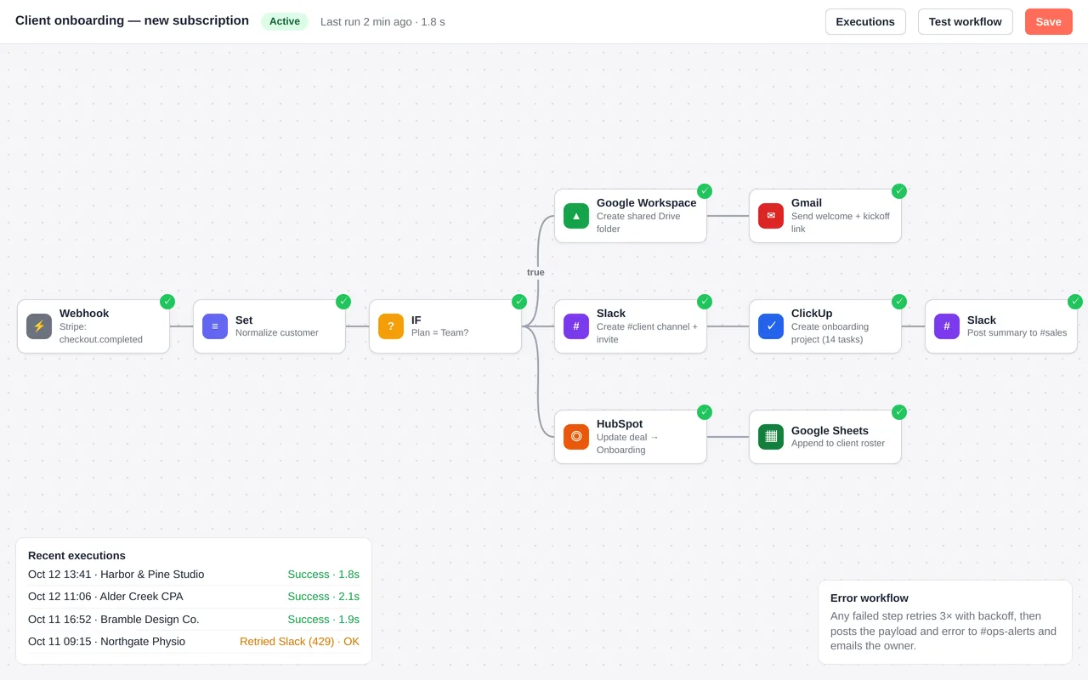Open the Google Sheets node's grid icon
This screenshot has height=680, width=1088.
point(771,437)
